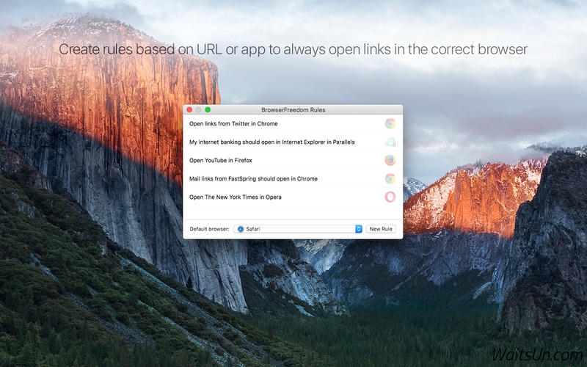The height and width of the screenshot is (367, 587).
Task: Select rule "Open links from Twitter in Chrome"
Action: pyautogui.click(x=293, y=123)
